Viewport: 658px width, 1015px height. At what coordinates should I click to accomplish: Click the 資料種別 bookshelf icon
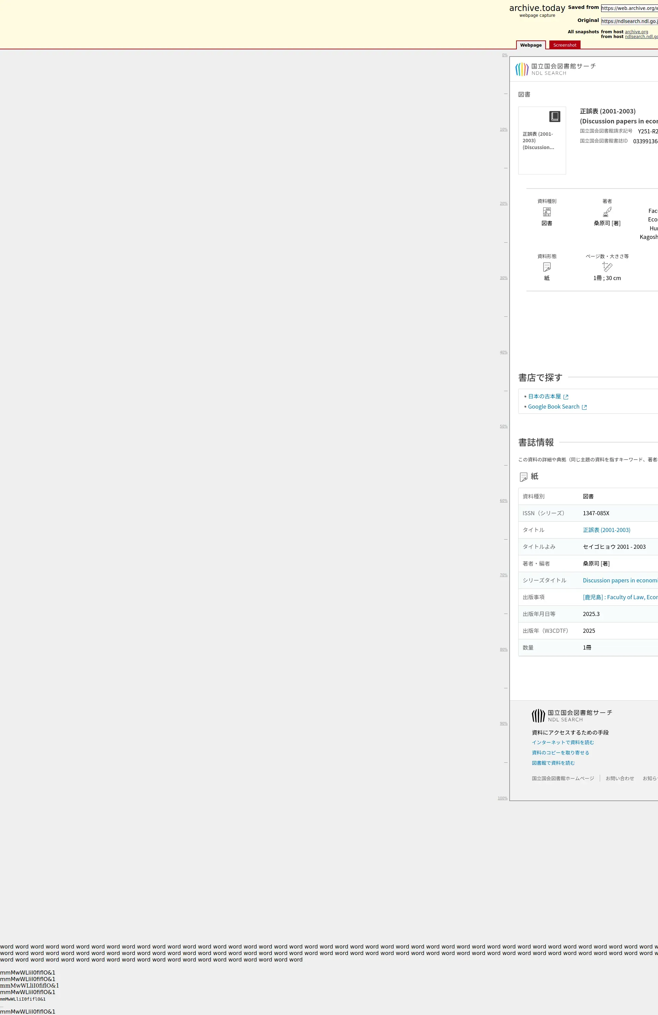pos(547,212)
